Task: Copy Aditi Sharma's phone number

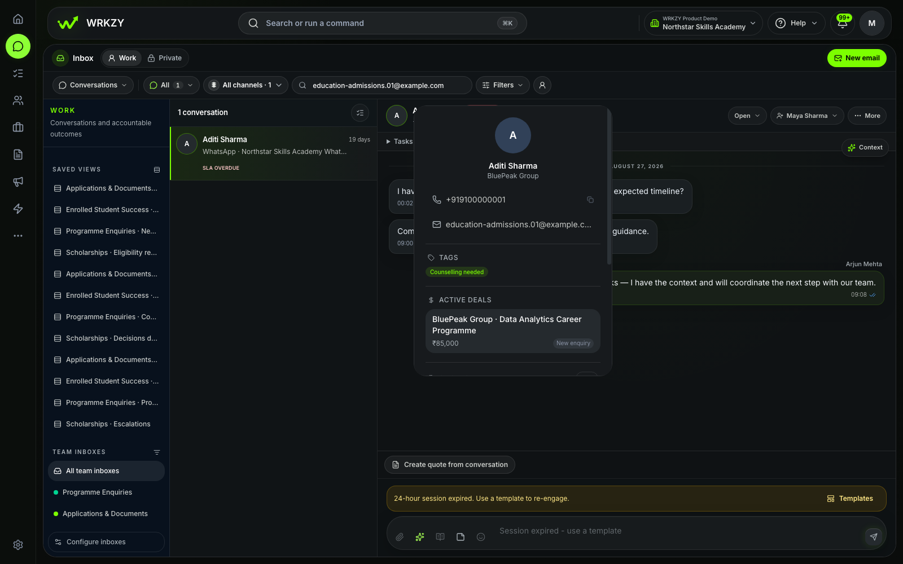Action: point(590,200)
